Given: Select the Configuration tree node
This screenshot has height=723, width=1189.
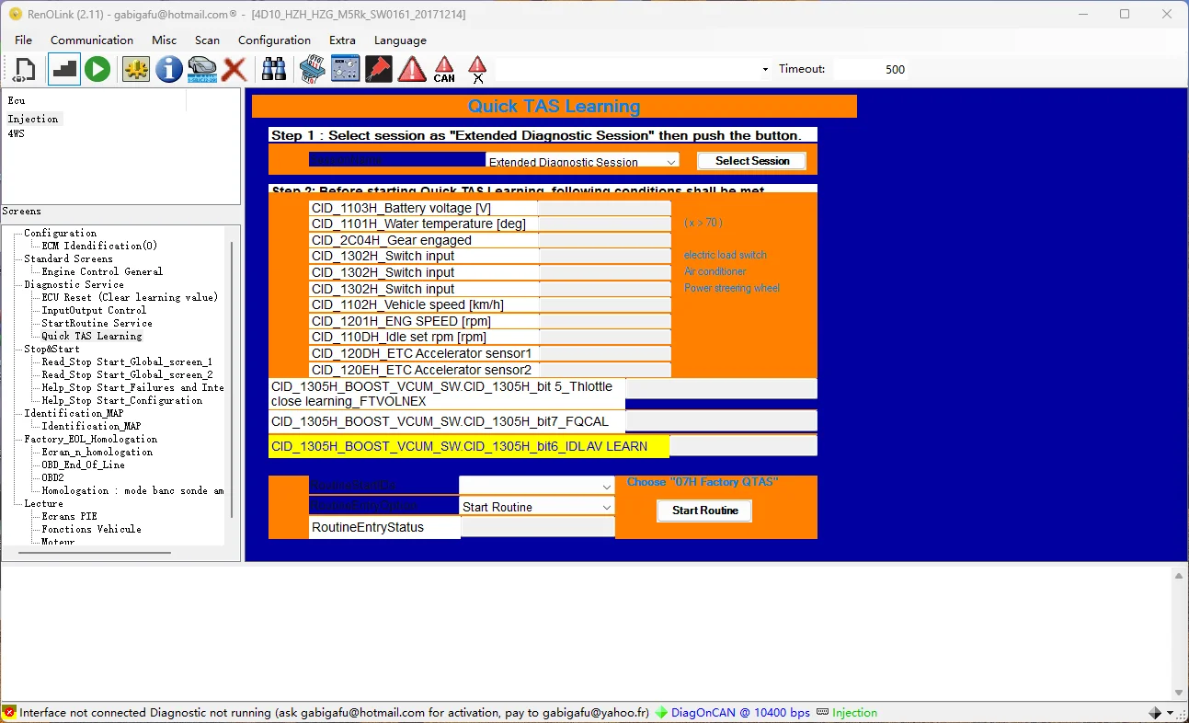Looking at the screenshot, I should click(x=60, y=233).
